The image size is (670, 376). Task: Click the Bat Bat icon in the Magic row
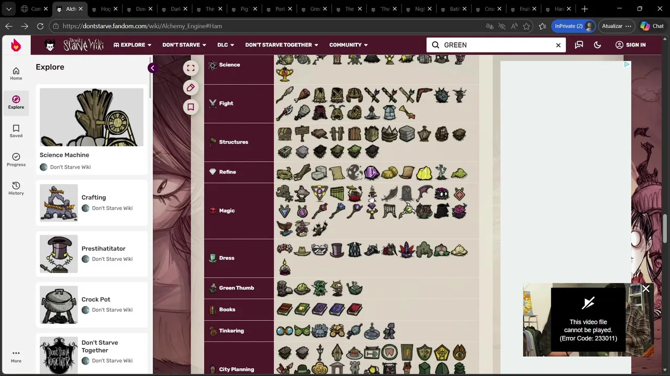(424, 194)
